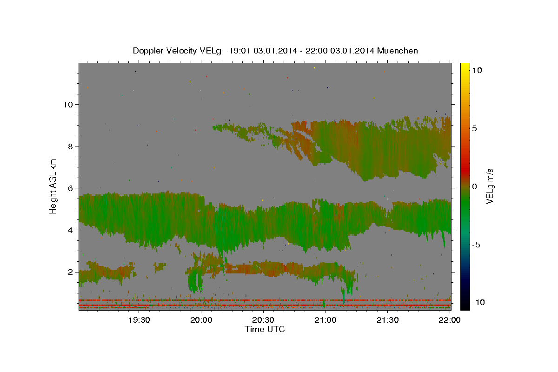Click the height tick label 10
The width and height of the screenshot is (558, 372).
tap(69, 105)
